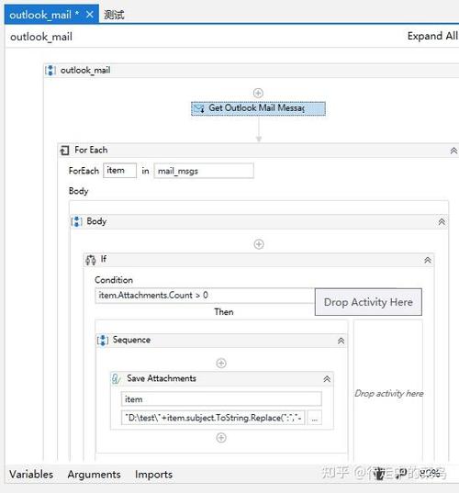Click the outlook_mail sequence icon

(x=50, y=70)
